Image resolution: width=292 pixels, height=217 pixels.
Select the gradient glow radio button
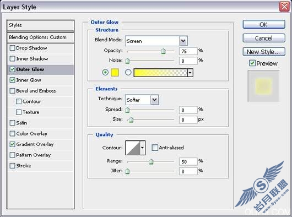pos(128,72)
